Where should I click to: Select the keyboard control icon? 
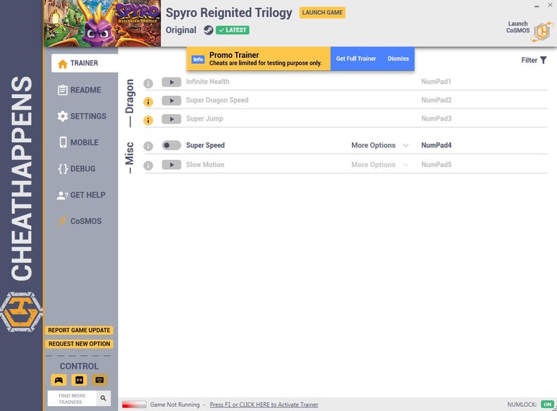pos(99,380)
